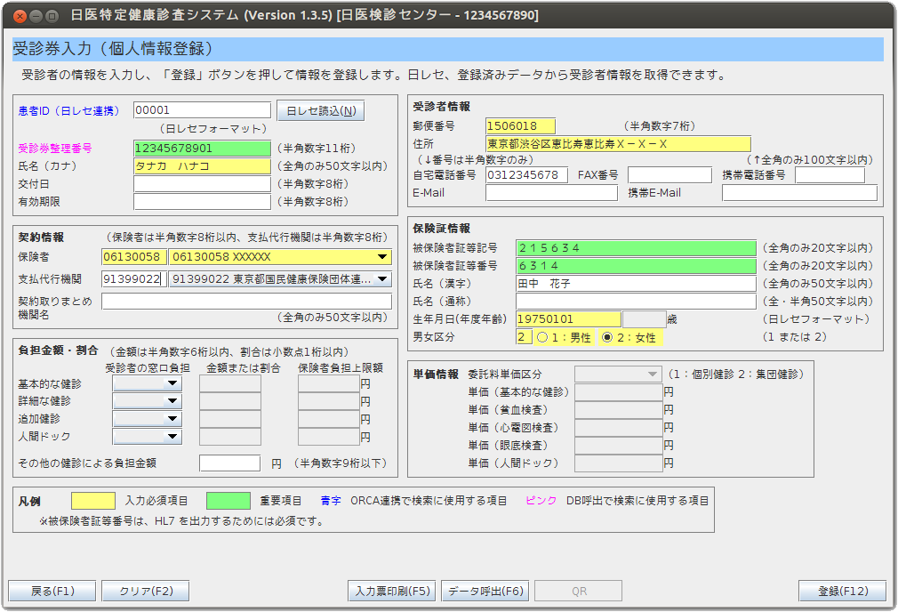Image resolution: width=898 pixels, height=612 pixels.
Task: Click the 氏名(漢字) field 田中 花子
Action: click(x=636, y=284)
